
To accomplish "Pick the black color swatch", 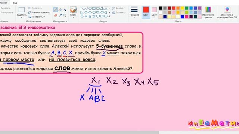I will tap(161, 8).
